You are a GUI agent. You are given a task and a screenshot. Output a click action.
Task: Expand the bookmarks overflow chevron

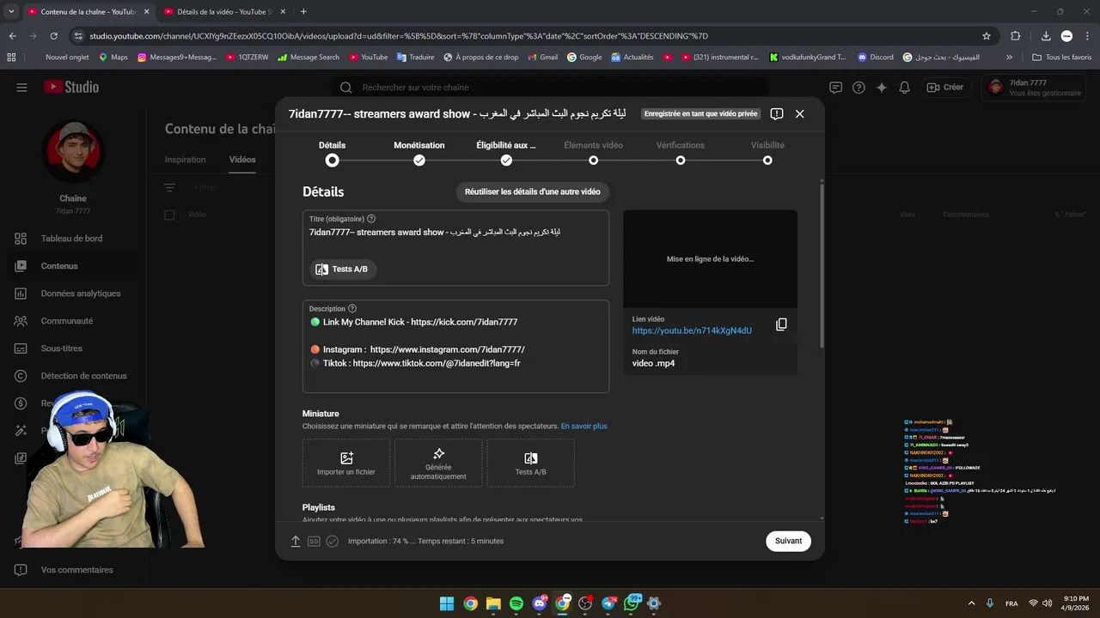point(1009,58)
